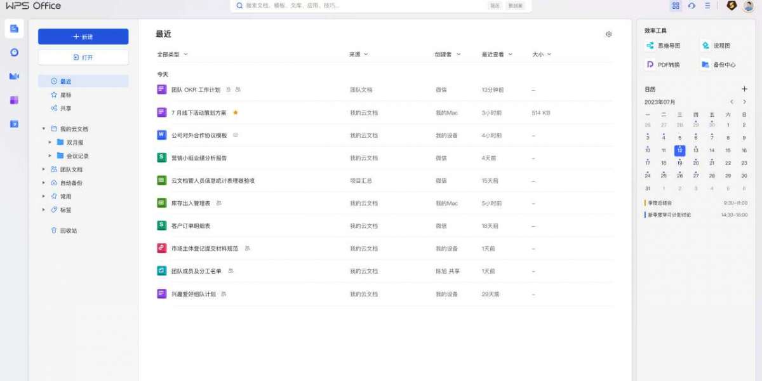Go to 共享 in the sidebar

[x=65, y=109]
